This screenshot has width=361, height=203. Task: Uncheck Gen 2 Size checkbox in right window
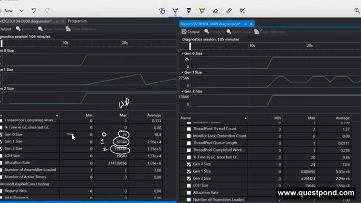click(189, 178)
